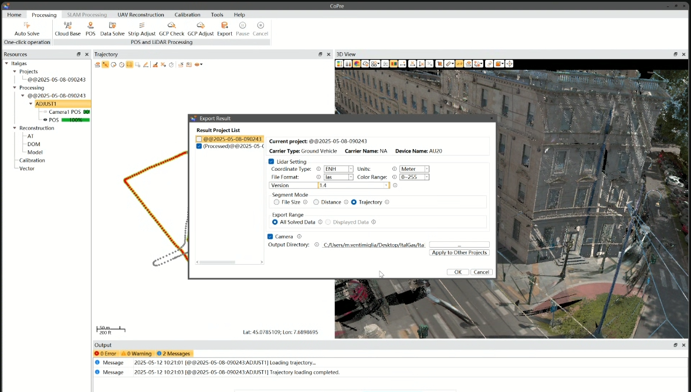Click the Export icon in ribbon
691x392 pixels.
coord(225,26)
